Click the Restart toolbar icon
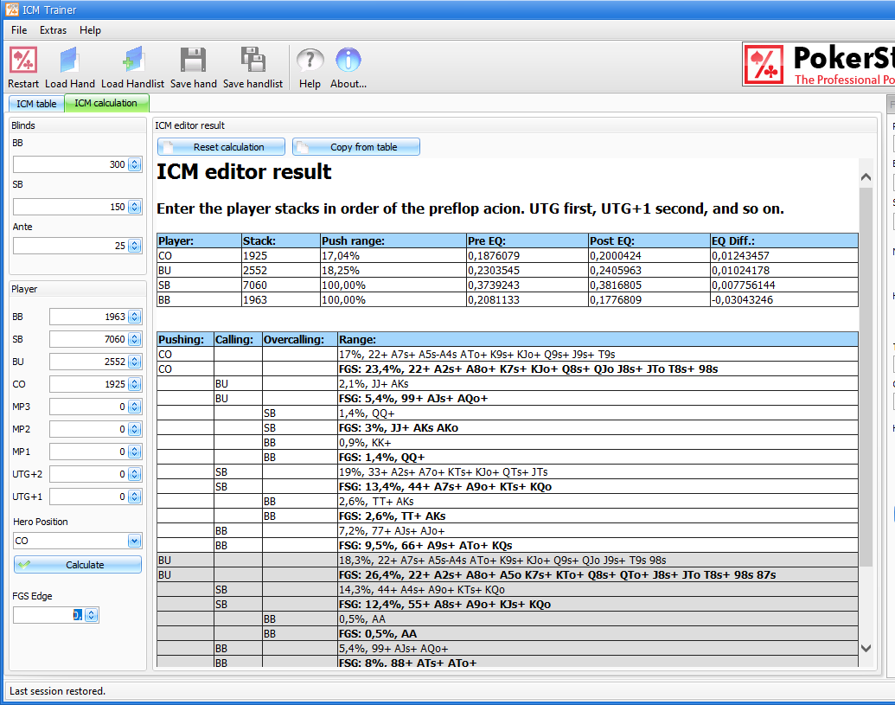This screenshot has width=895, height=705. (x=22, y=61)
